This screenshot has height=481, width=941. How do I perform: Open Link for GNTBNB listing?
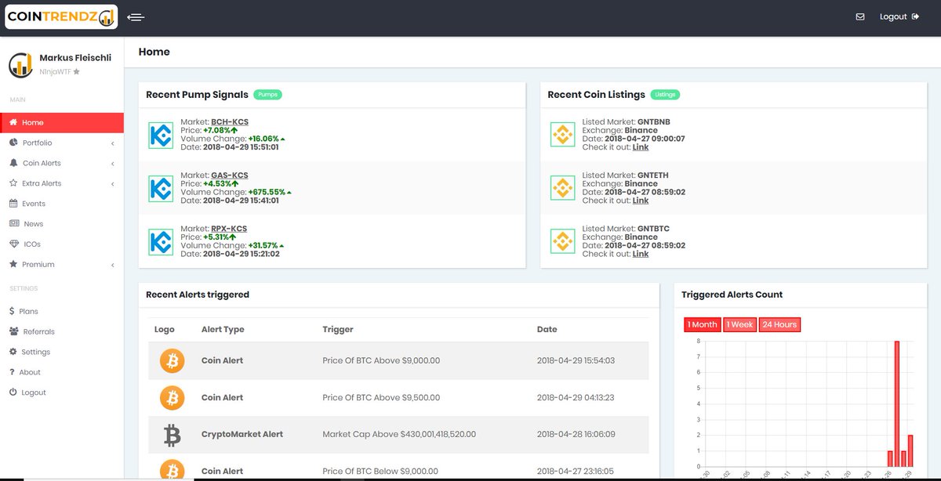coord(641,147)
